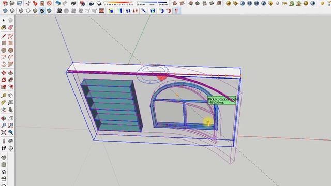Image resolution: width=331 pixels, height=186 pixels.
Task: Select the Tape Measure tool
Action: coord(4,96)
